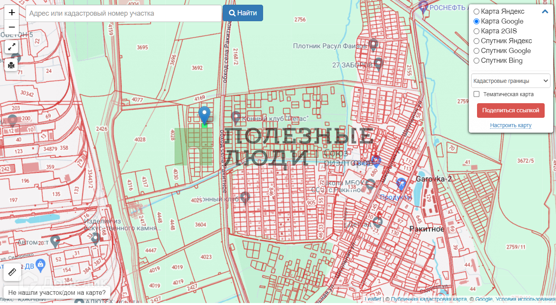Viewport: 556px width, 305px height.
Task: Click the Роснефть gas station pin
Action: (x=423, y=7)
